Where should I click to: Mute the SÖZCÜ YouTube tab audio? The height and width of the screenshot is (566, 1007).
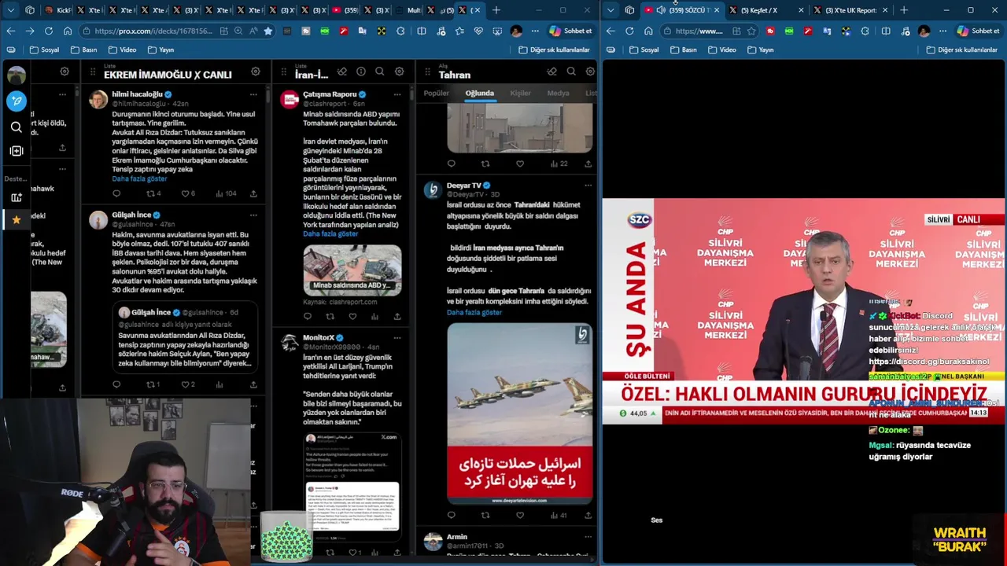(661, 10)
